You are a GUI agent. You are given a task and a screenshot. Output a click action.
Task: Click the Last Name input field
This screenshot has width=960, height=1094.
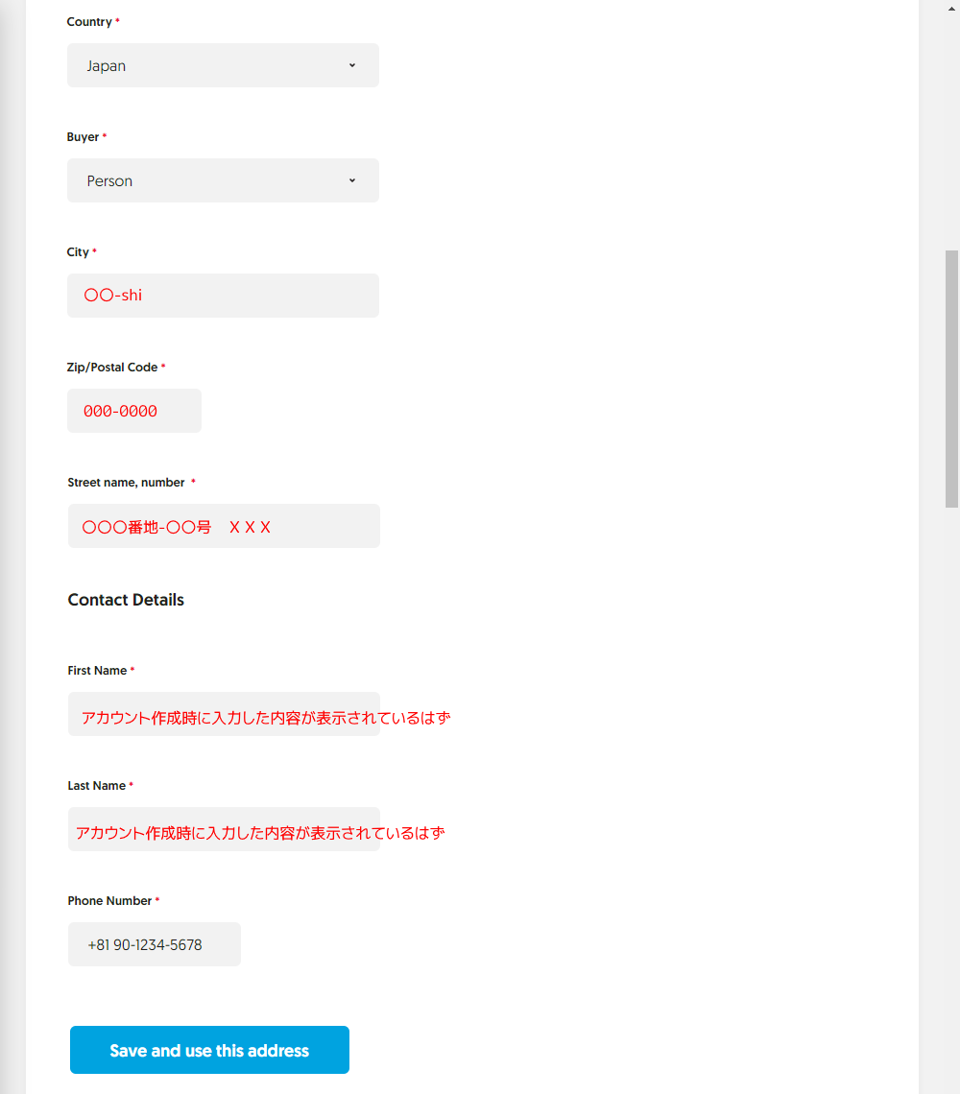(224, 829)
